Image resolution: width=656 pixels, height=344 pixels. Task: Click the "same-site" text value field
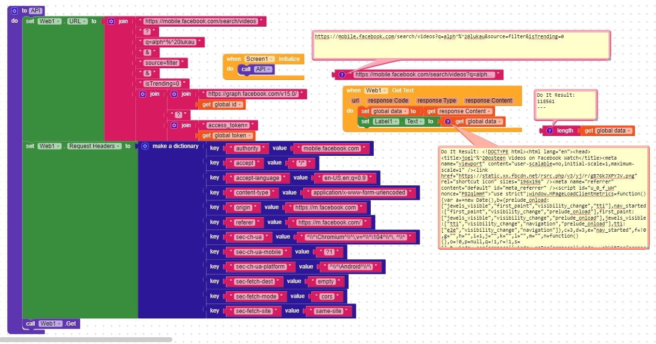click(x=329, y=311)
